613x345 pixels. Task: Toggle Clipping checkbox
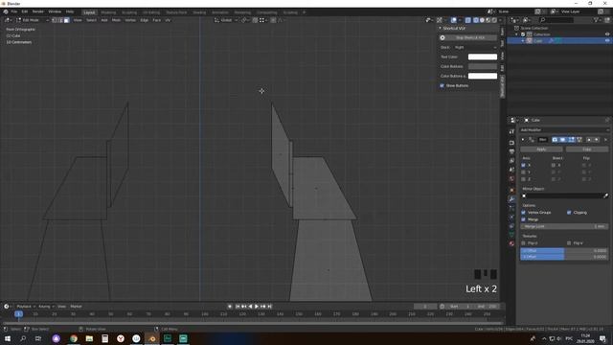click(x=569, y=213)
